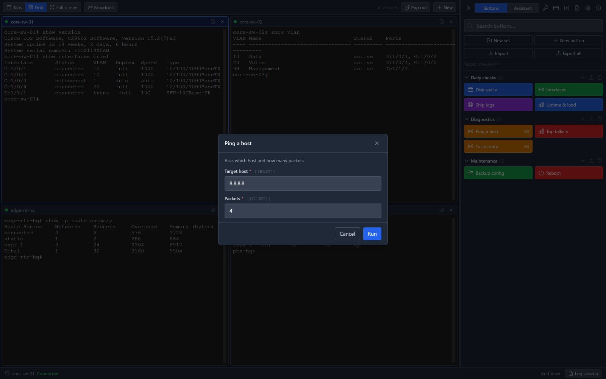Delete the Maintenance set with trash icon
606x379 pixels.
click(600, 161)
